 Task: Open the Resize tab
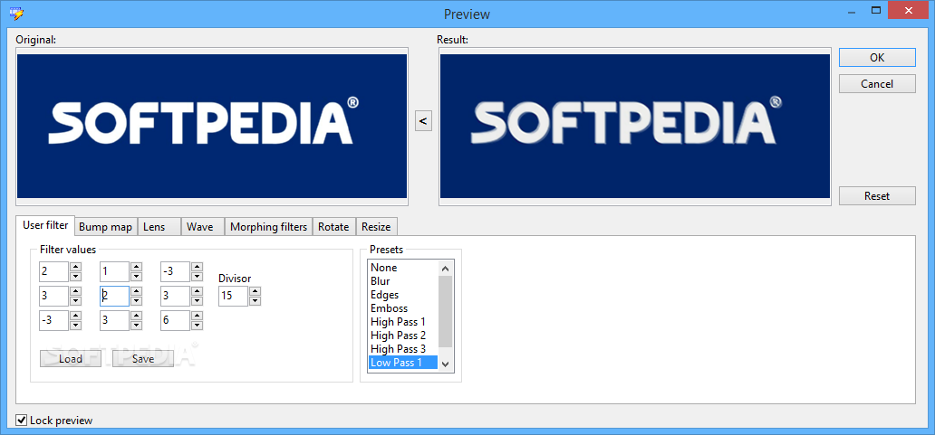pos(376,227)
